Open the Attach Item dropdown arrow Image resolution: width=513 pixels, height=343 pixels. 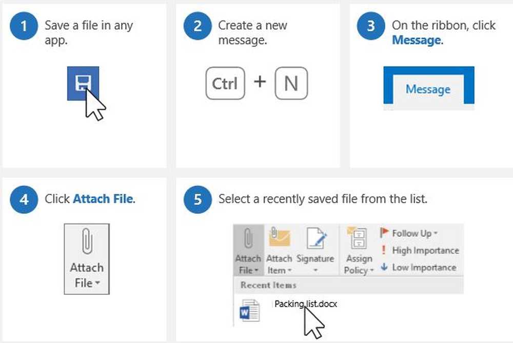point(289,271)
